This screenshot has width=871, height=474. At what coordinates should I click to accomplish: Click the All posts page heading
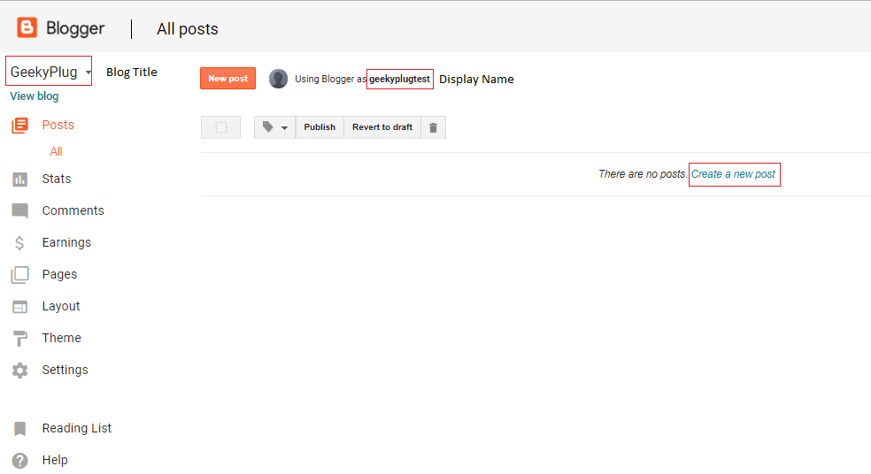pos(188,29)
